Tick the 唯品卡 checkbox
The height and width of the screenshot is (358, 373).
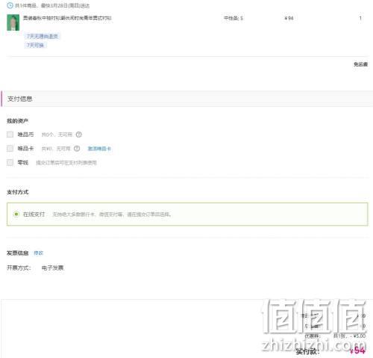point(10,149)
